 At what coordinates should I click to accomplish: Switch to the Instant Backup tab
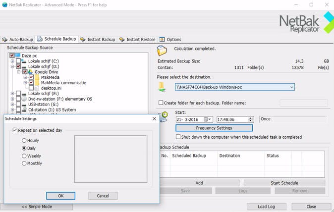pos(98,39)
